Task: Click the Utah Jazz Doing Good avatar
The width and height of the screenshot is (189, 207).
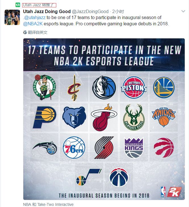Action: [x=12, y=17]
